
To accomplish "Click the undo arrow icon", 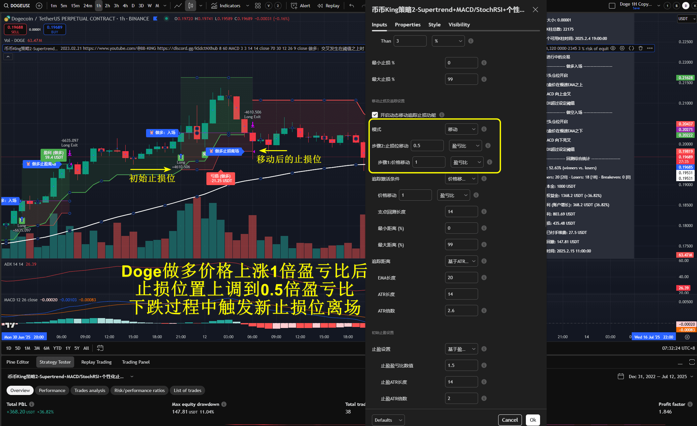I will pos(352,6).
